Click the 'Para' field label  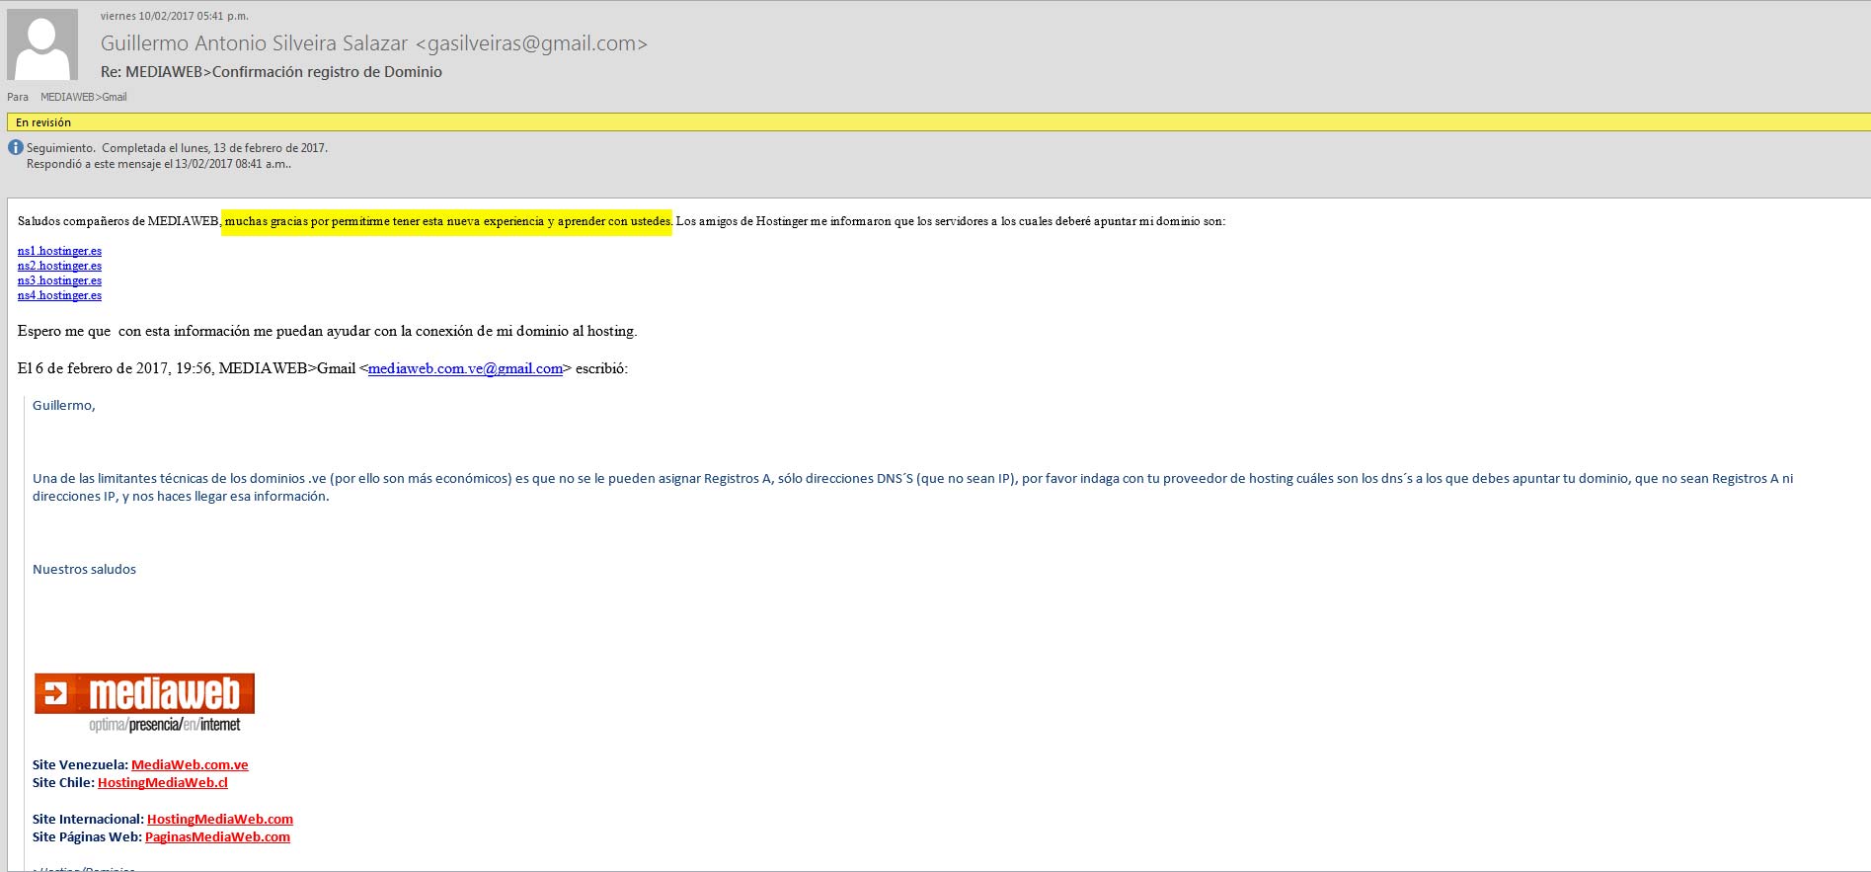18,97
